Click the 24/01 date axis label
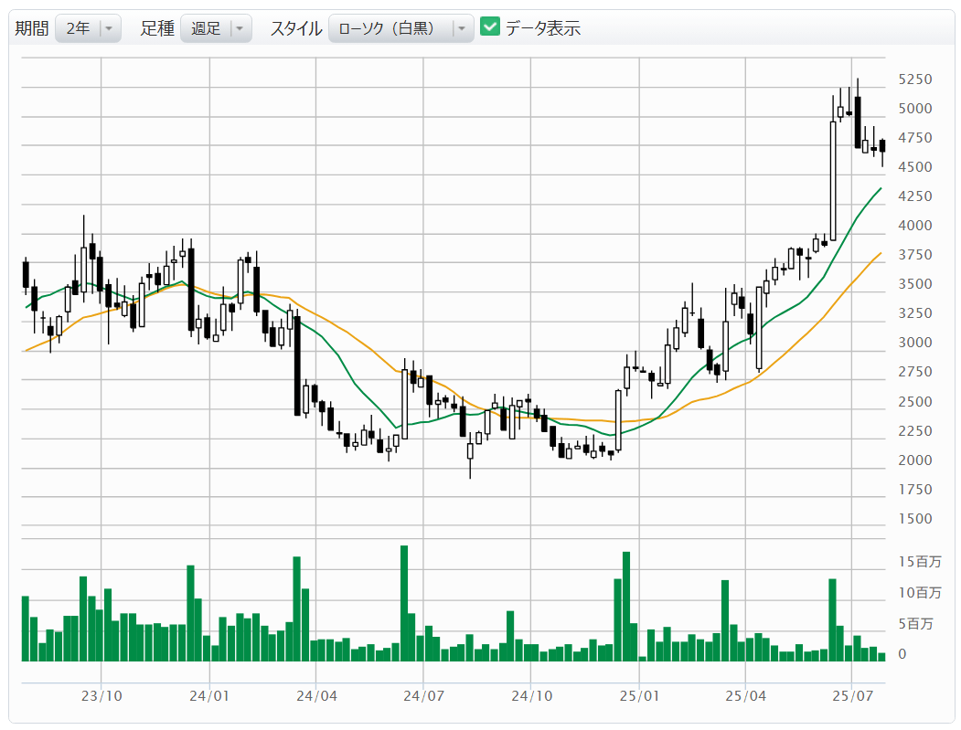Screen dimensions: 961x730 tap(209, 695)
